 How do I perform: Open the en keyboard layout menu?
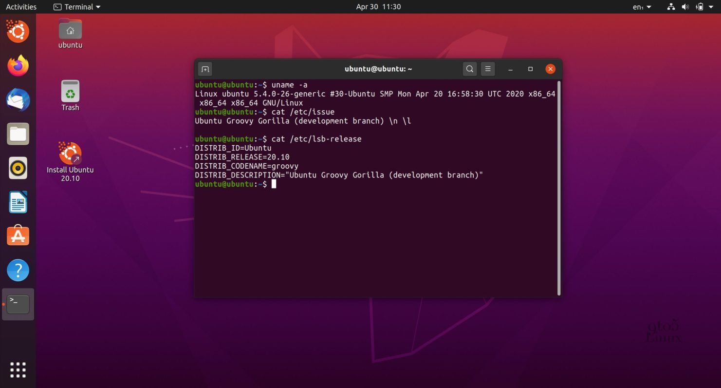click(642, 7)
